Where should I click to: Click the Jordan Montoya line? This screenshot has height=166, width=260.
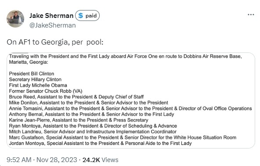(100, 143)
